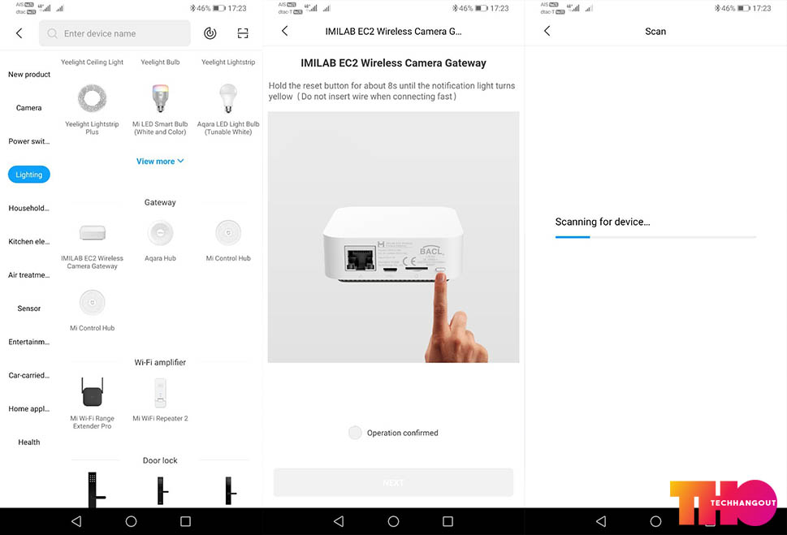Choose Mi Control Hub in top row
The image size is (787, 535).
[228, 241]
